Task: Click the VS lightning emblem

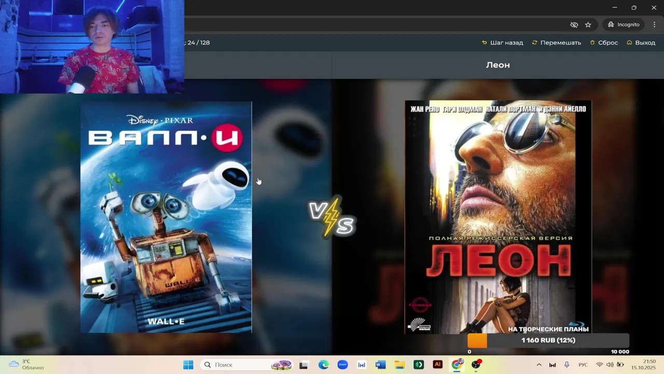Action: tap(332, 217)
